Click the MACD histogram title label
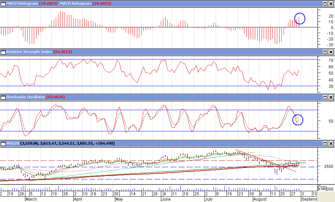The height and width of the screenshot is (202, 335). pos(22,3)
